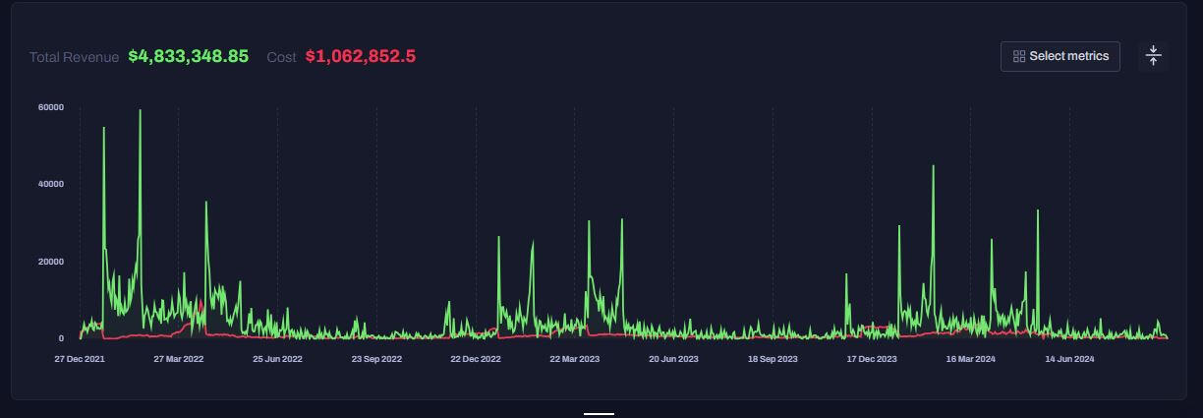Click the 27 Mar 2022 date label

pyautogui.click(x=179, y=359)
